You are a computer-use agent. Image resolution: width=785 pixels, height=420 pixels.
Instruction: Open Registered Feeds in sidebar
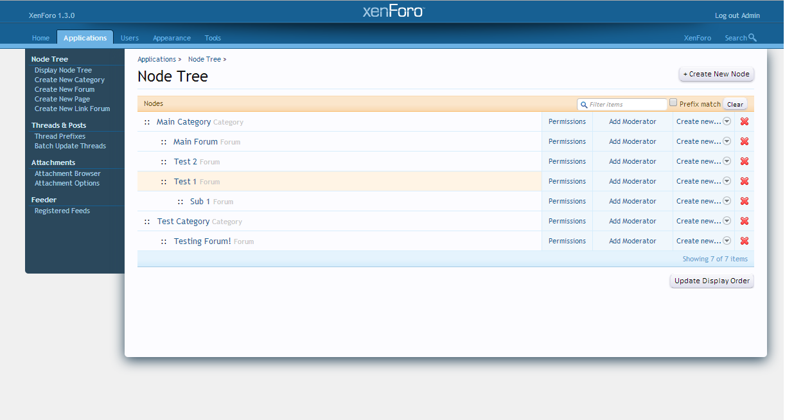click(x=62, y=211)
